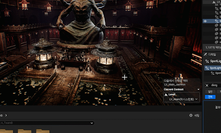Toggle visibility eye of selected outliner row
The image size is (221, 133).
pos(205,21)
